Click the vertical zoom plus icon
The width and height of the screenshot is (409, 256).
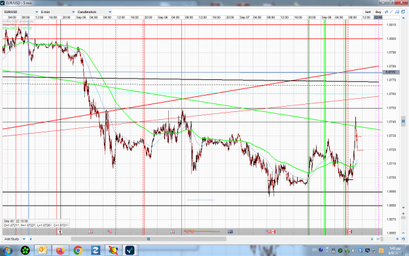(403, 213)
